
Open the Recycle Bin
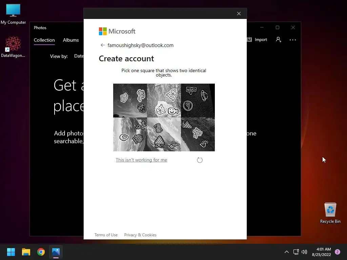330,213
